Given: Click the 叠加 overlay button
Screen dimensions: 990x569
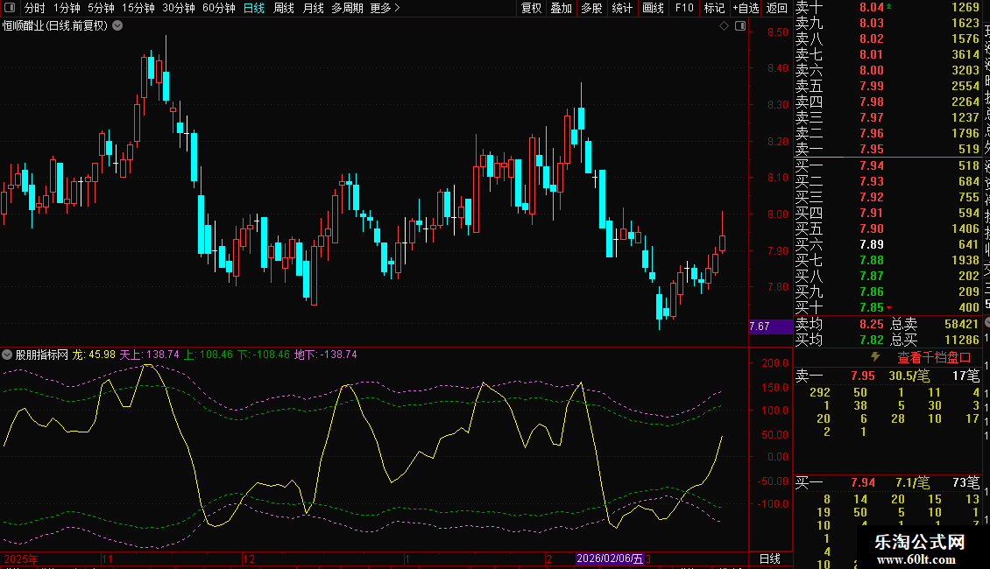Looking at the screenshot, I should (x=561, y=8).
